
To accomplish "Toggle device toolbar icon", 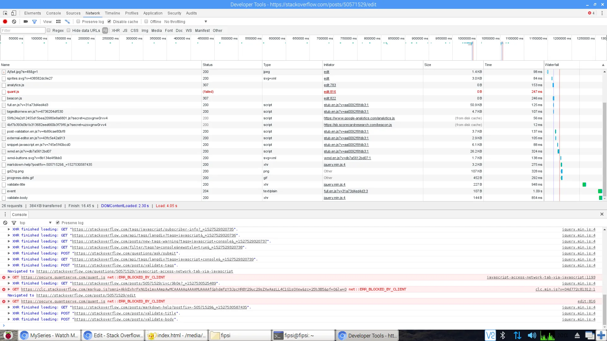I will [14, 13].
